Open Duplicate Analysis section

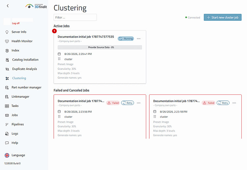[25, 69]
